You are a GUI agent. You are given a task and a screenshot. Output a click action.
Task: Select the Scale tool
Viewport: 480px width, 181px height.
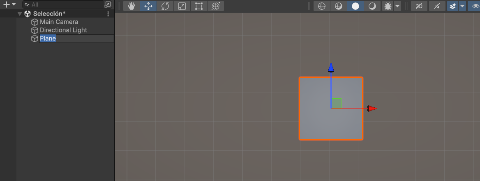point(182,6)
